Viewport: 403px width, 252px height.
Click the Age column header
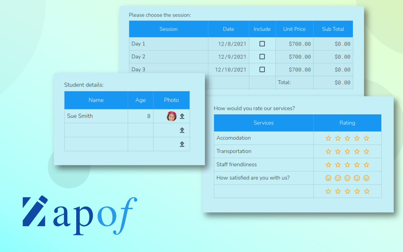[x=140, y=100]
